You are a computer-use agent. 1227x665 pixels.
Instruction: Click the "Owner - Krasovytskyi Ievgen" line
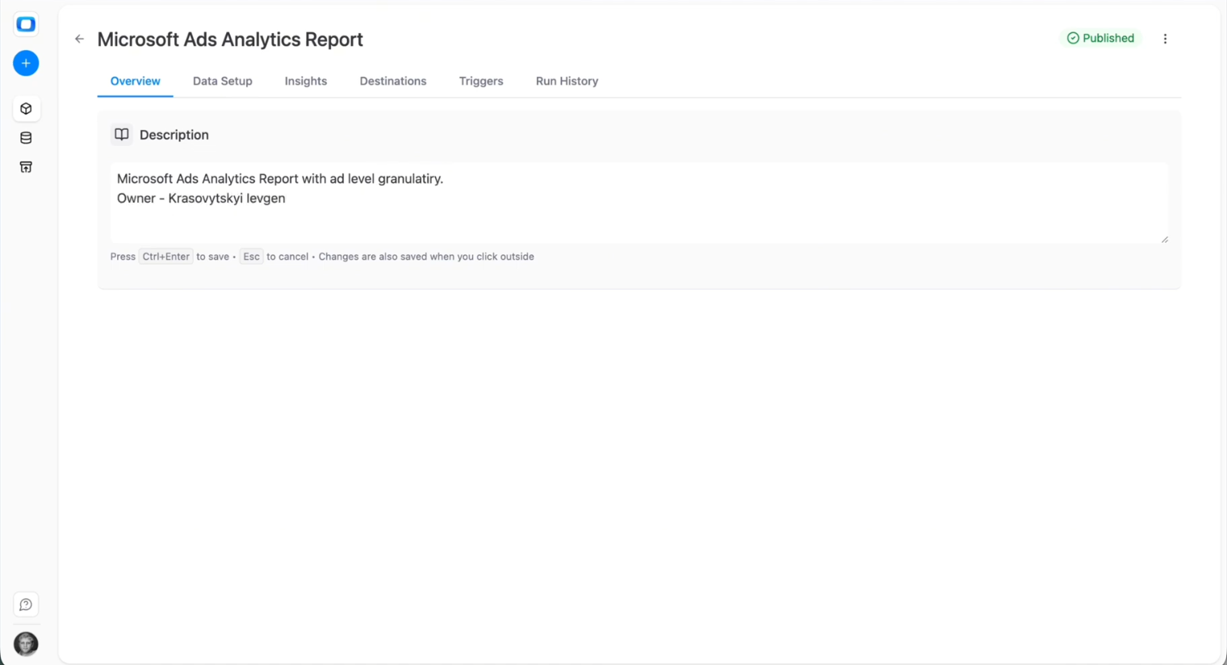tap(201, 199)
